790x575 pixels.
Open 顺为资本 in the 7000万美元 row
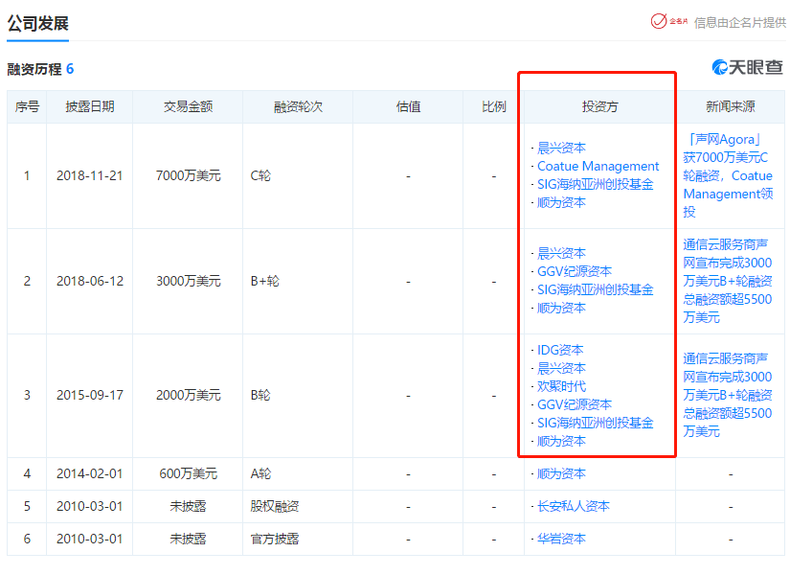coord(561,202)
